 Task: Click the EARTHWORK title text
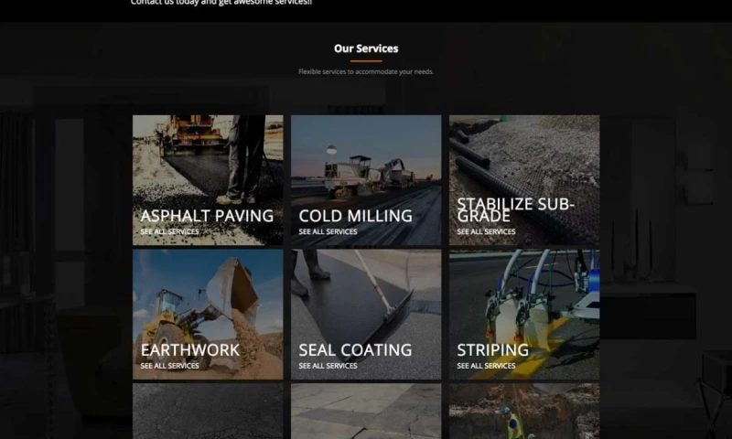click(189, 350)
